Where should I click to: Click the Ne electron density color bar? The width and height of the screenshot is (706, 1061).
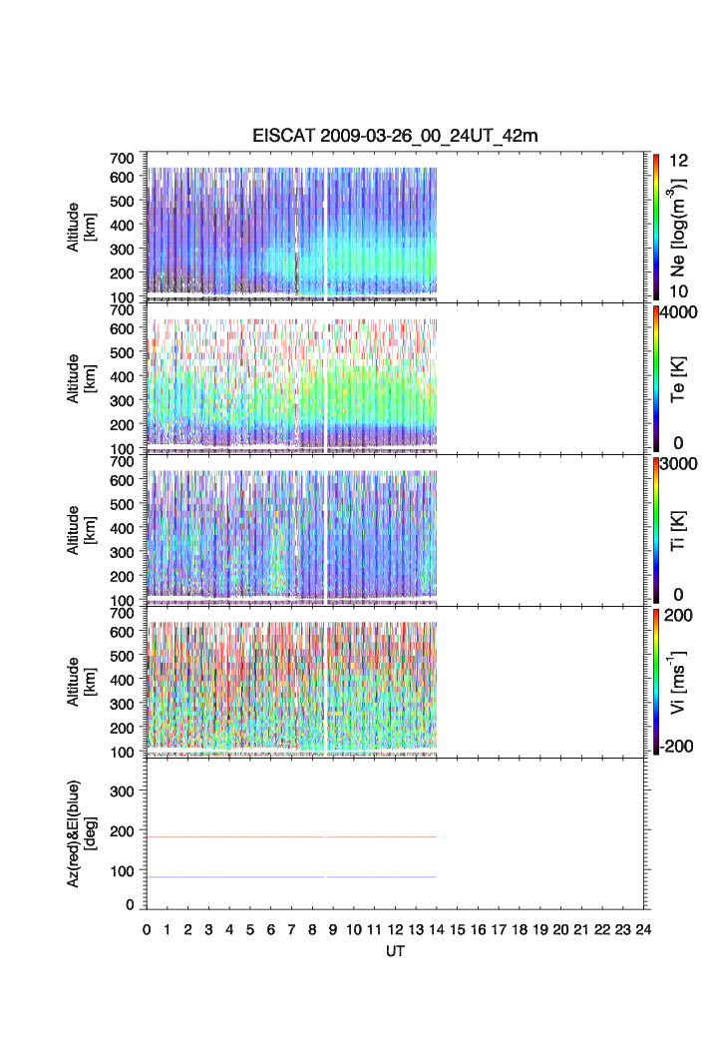[656, 226]
